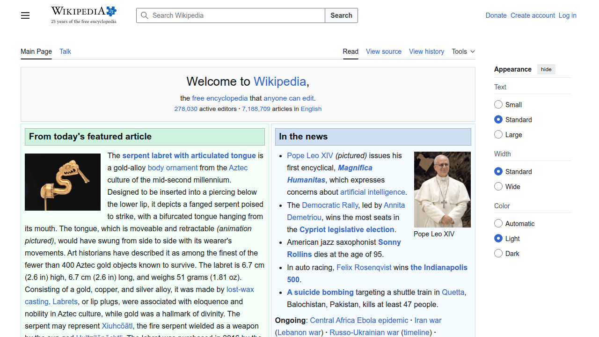This screenshot has width=599, height=337.
Task: Focus the Search Wikipedia input field
Action: click(231, 15)
